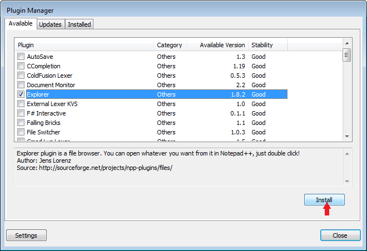
Task: Tick the Falling Bricks checkbox
Action: click(21, 123)
